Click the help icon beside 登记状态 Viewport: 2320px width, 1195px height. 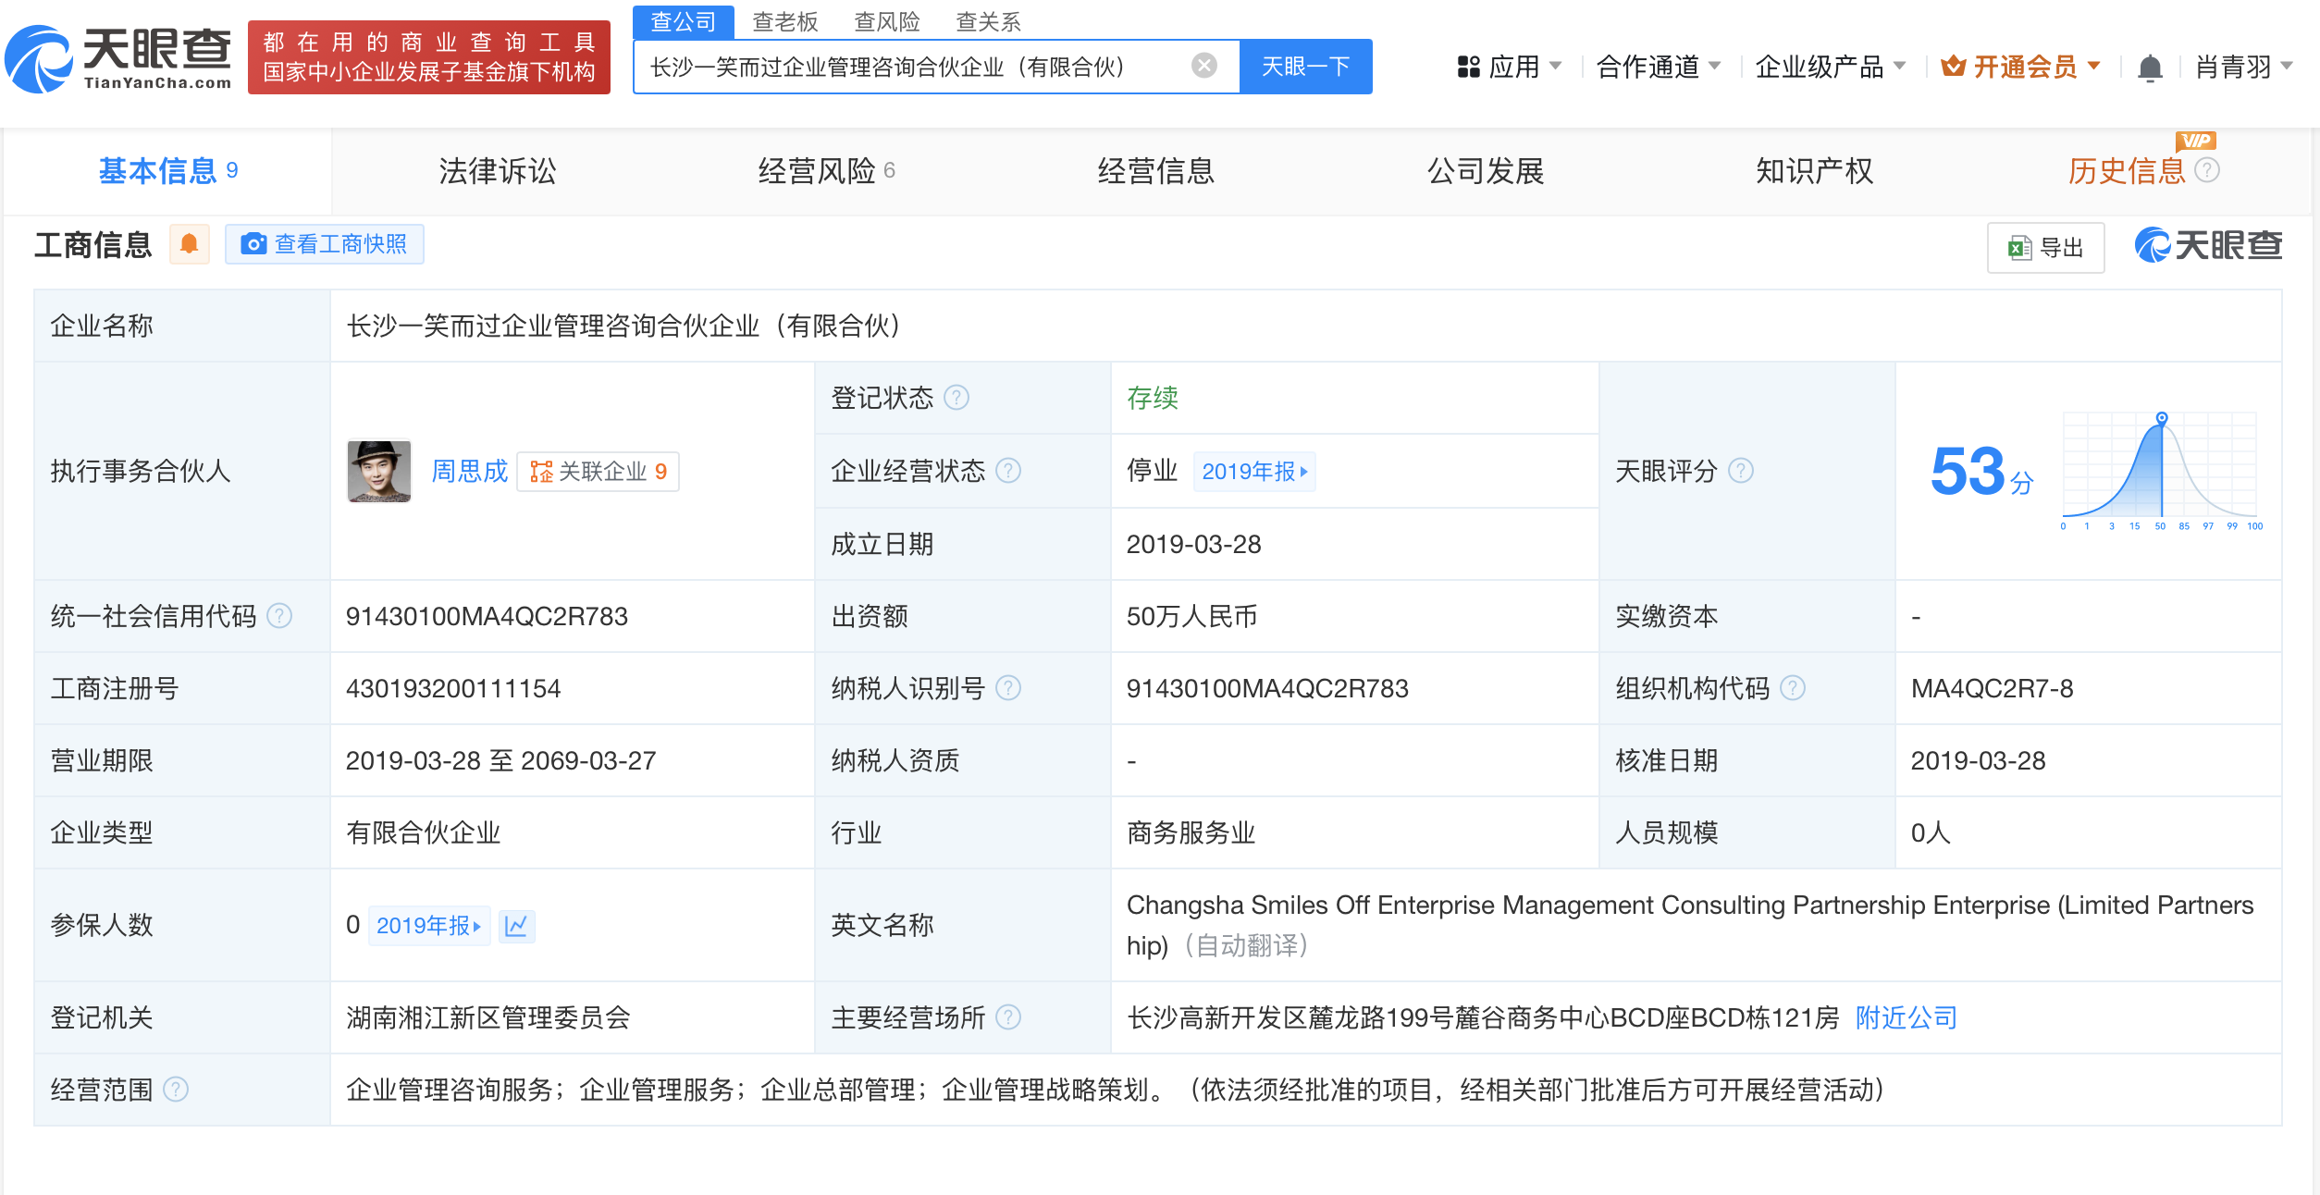pyautogui.click(x=956, y=398)
